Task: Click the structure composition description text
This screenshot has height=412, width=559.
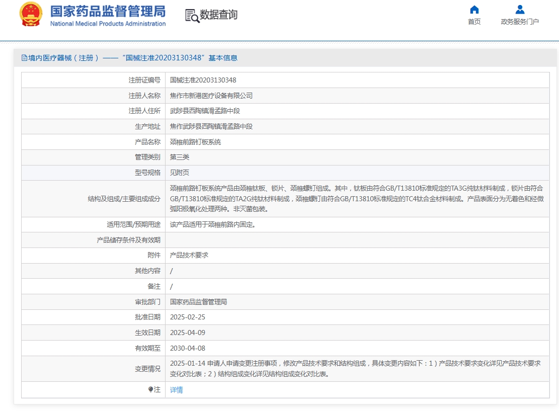Action: (357, 199)
